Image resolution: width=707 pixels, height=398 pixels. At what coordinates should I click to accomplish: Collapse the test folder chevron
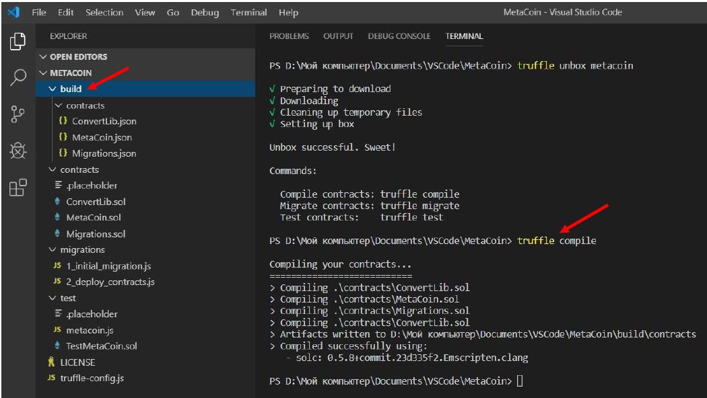(53, 298)
